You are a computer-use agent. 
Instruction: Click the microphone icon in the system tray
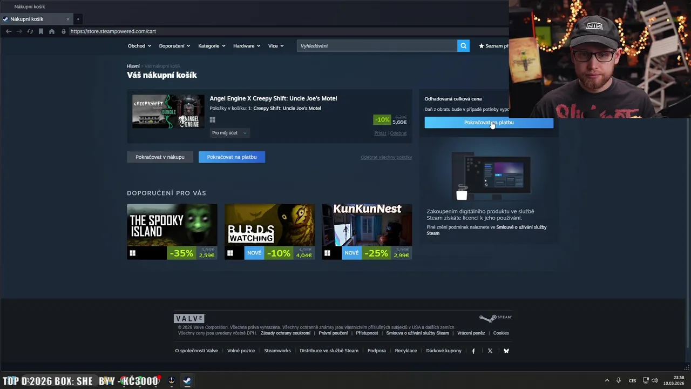pos(619,381)
